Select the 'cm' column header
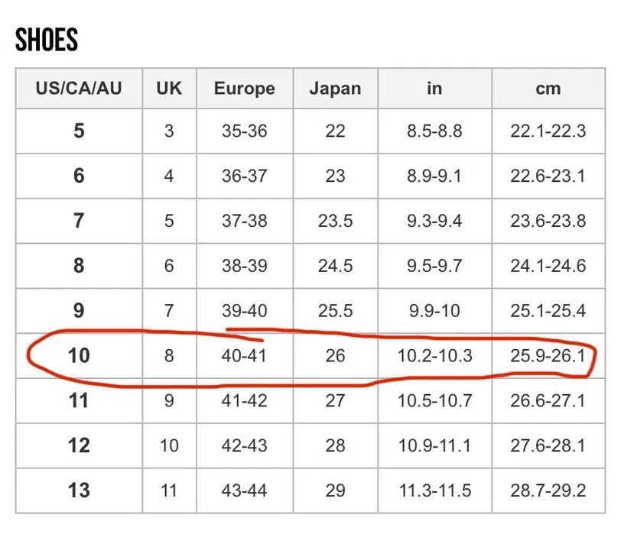The width and height of the screenshot is (621, 534). pos(548,88)
